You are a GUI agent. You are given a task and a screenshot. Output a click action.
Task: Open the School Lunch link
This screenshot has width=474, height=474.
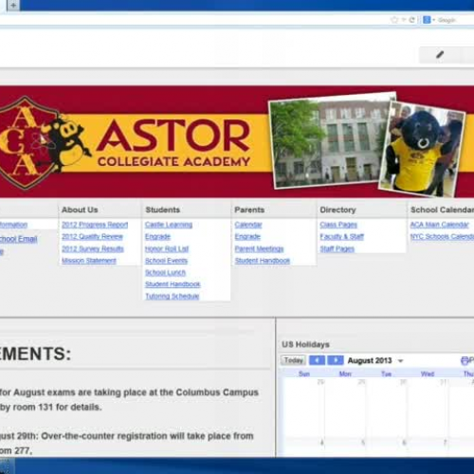[165, 272]
